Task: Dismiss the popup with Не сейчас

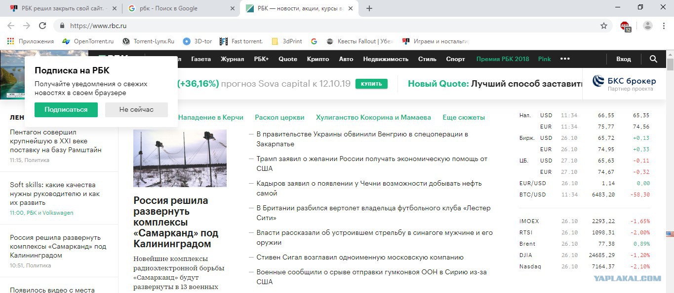Action: click(x=136, y=110)
